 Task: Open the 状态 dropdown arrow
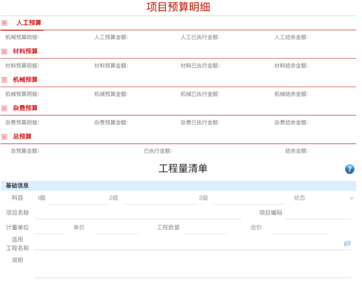coord(352,199)
